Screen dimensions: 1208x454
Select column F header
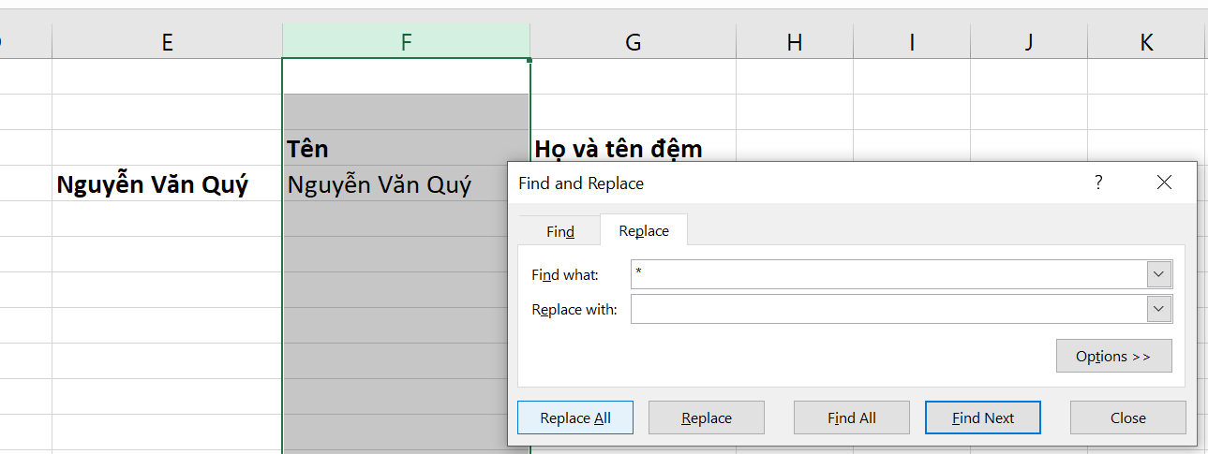[x=406, y=41]
